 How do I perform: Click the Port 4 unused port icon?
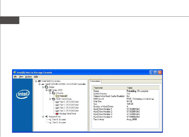[x=50, y=120]
